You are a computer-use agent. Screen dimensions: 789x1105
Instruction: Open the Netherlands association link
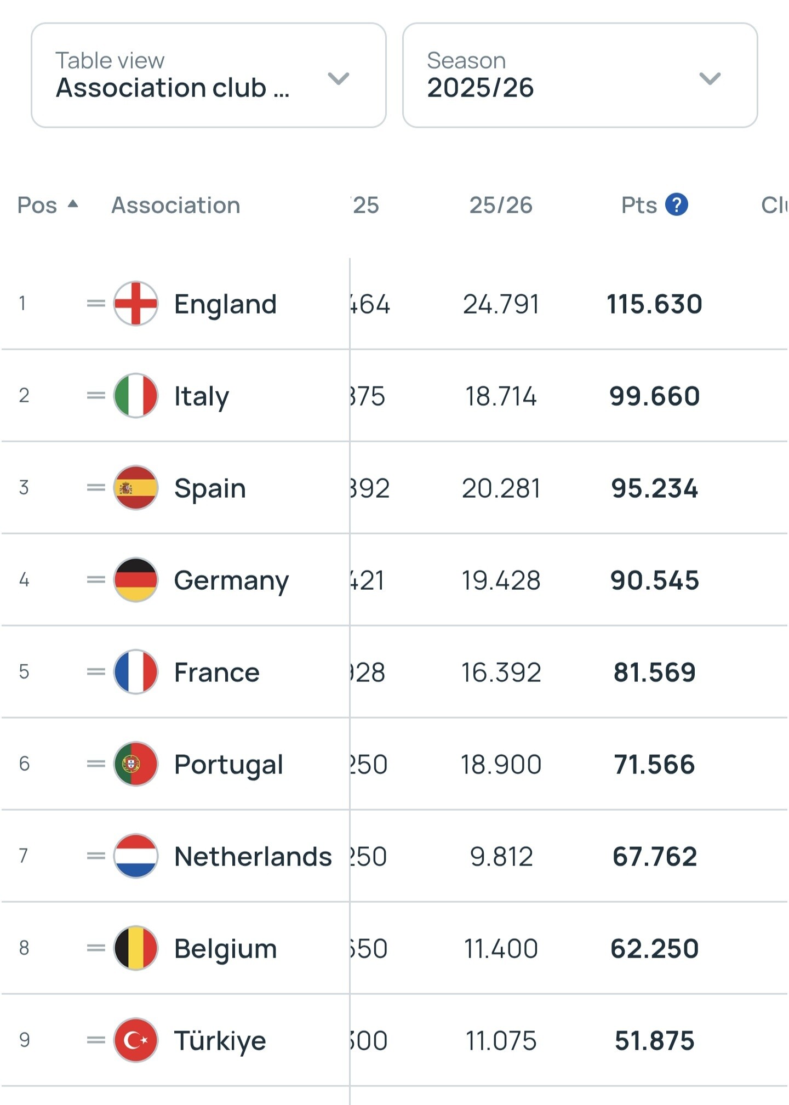point(253,856)
